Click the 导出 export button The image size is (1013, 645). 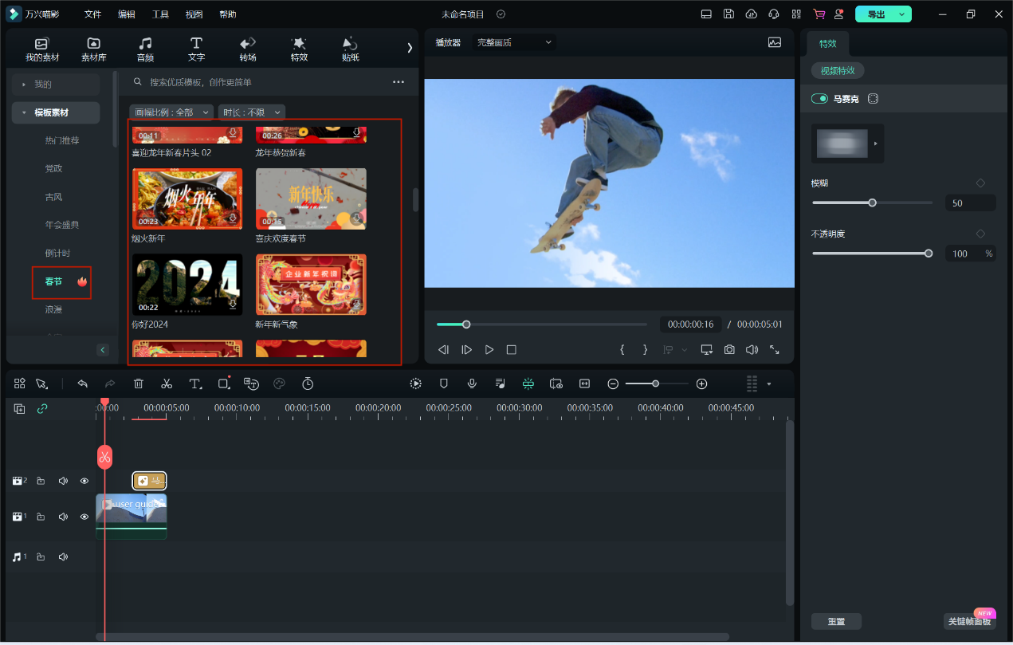876,14
